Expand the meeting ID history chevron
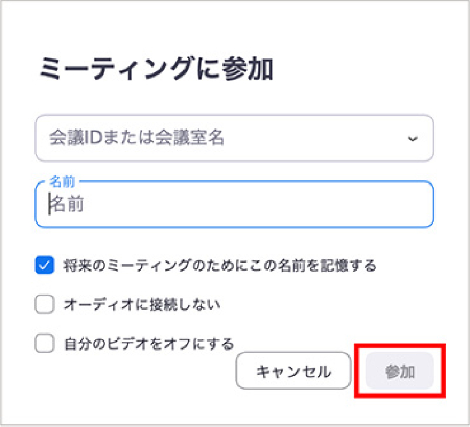The width and height of the screenshot is (470, 427). (x=412, y=139)
